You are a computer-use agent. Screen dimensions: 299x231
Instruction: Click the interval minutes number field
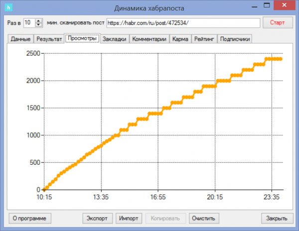[28, 23]
